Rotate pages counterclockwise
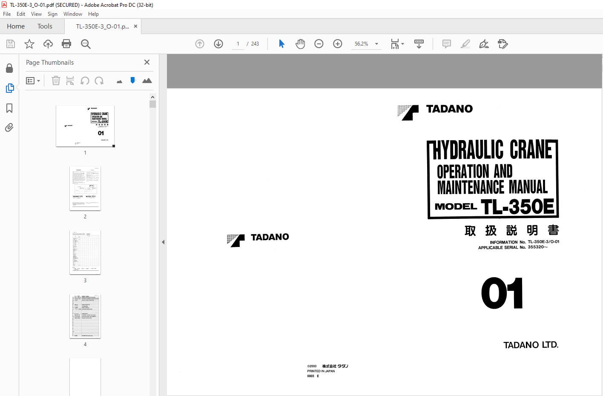This screenshot has width=603, height=396. pos(85,80)
